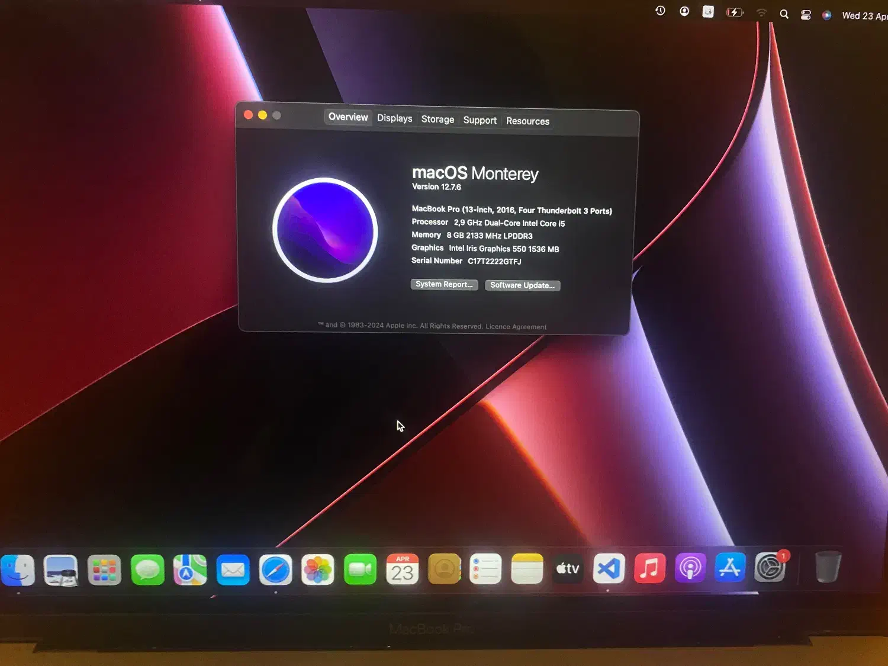Minimise the About This Mac window
Screen dimensions: 888x666
[263, 115]
